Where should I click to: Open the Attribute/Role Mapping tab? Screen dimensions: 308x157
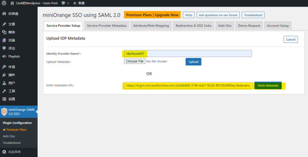pyautogui.click(x=151, y=26)
